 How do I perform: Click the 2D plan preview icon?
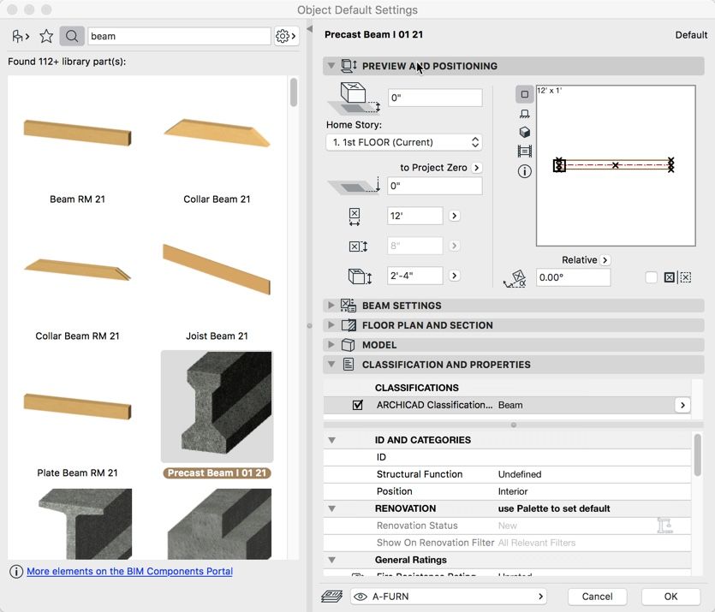pyautogui.click(x=524, y=94)
